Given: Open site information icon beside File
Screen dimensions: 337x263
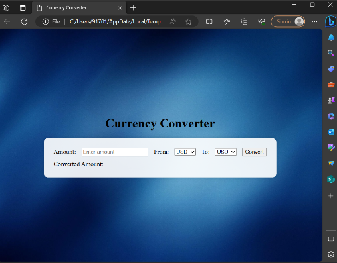Looking at the screenshot, I should pos(45,21).
